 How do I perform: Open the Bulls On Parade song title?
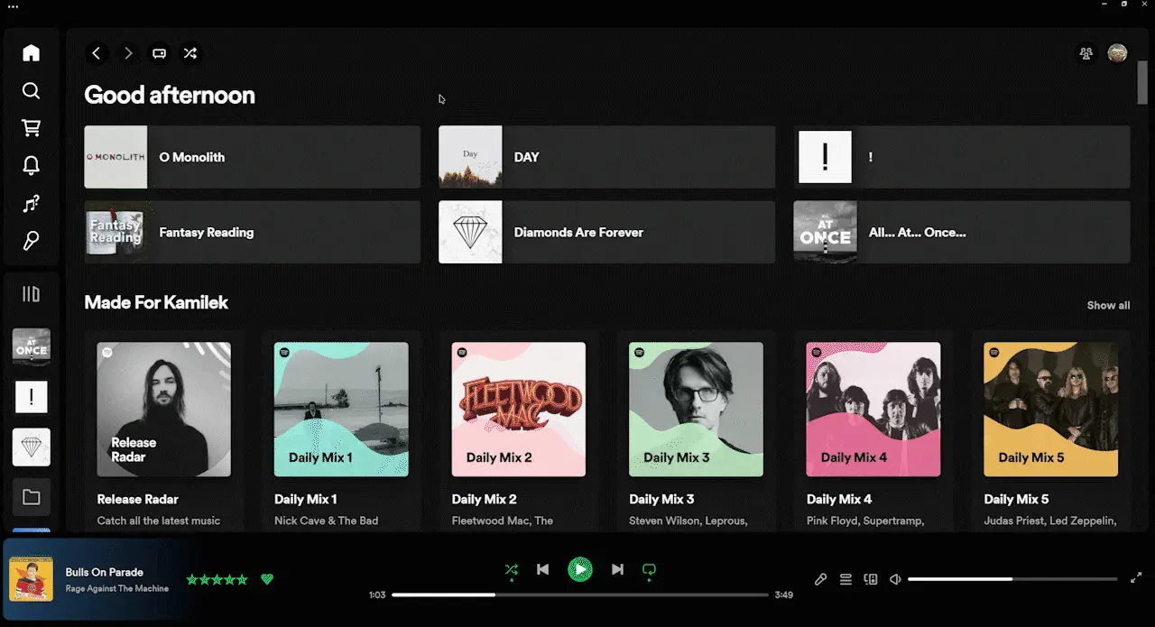(x=105, y=572)
